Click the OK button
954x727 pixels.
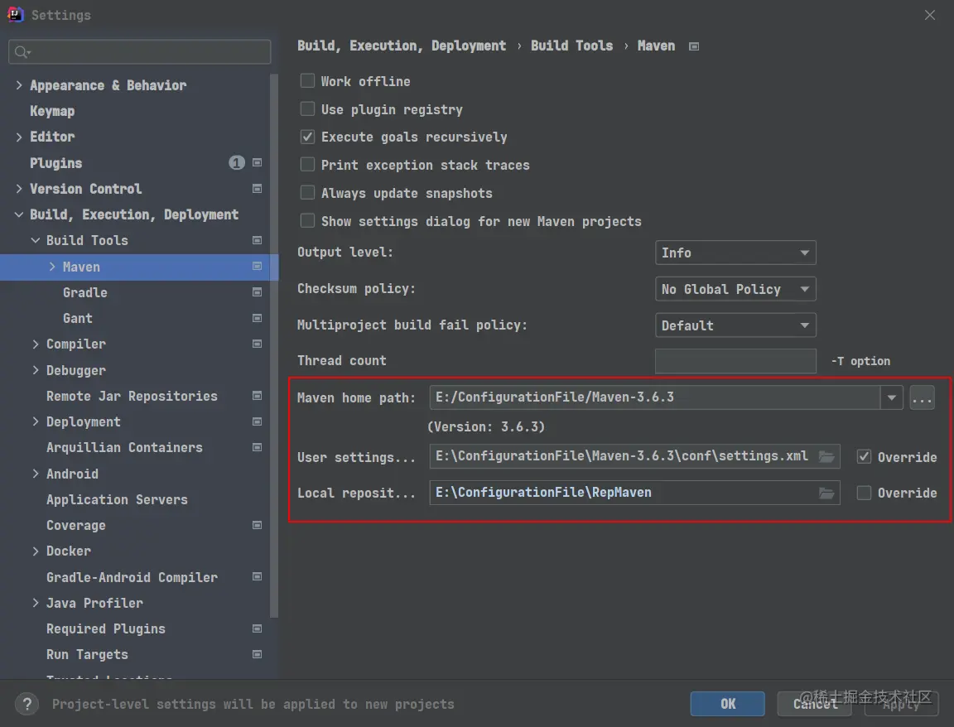tap(728, 704)
